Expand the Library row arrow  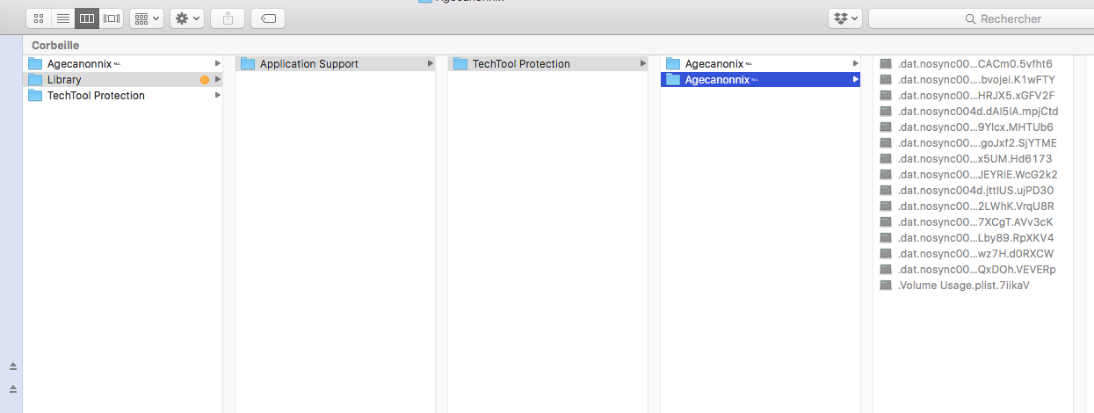tap(217, 80)
